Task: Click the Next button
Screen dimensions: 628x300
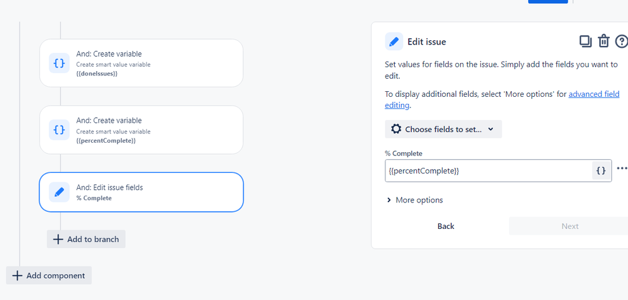Action: click(x=570, y=226)
